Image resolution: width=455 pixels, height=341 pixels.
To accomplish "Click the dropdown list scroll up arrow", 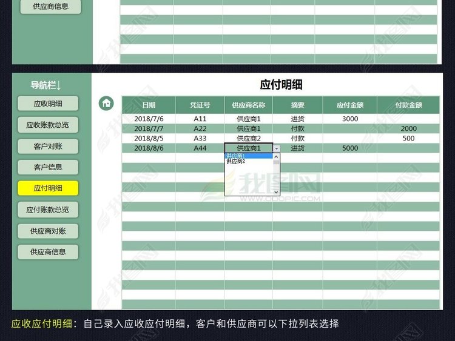I will pyautogui.click(x=276, y=157).
